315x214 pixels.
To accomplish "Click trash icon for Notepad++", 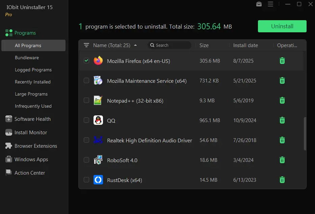I will 282,100.
